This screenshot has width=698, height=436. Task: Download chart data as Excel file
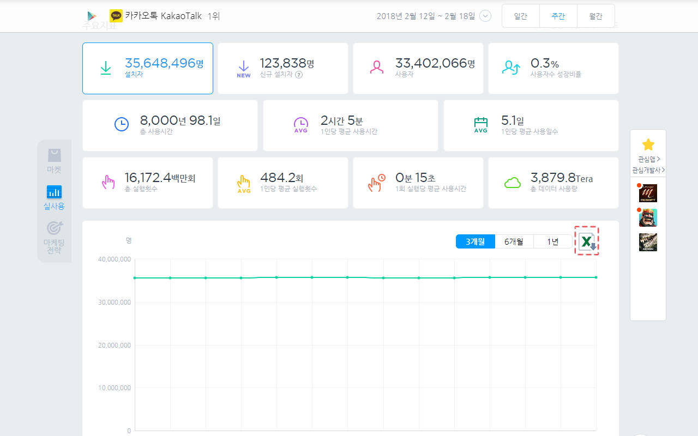[x=587, y=241]
